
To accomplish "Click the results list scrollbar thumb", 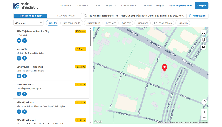I will tap(90, 38).
